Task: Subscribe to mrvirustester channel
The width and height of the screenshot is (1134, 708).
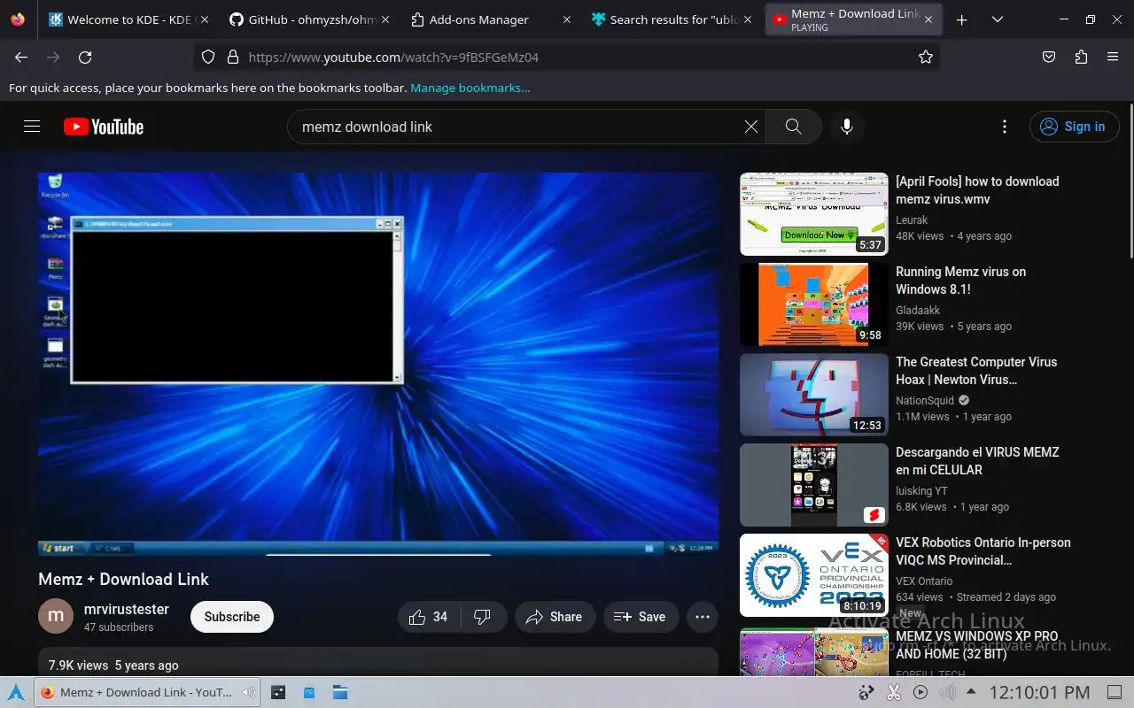Action: pyautogui.click(x=232, y=617)
